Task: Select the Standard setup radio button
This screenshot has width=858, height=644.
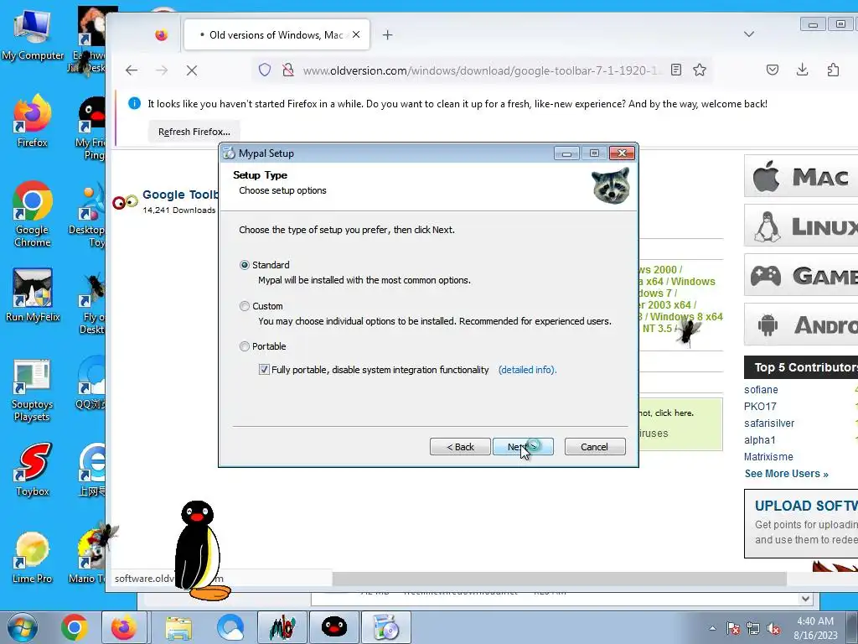Action: pyautogui.click(x=245, y=265)
